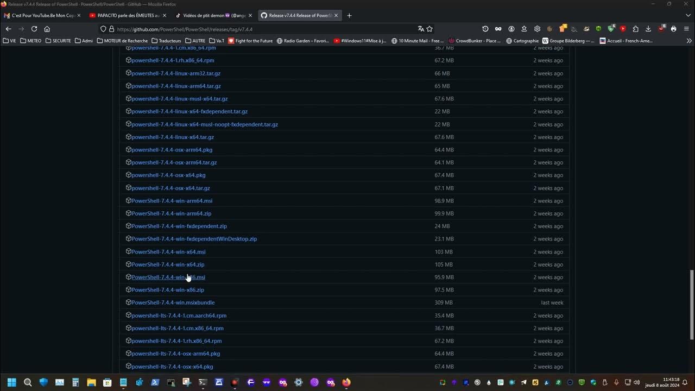Download PowerShell-7.4.4-win-x64.zip

pyautogui.click(x=168, y=264)
